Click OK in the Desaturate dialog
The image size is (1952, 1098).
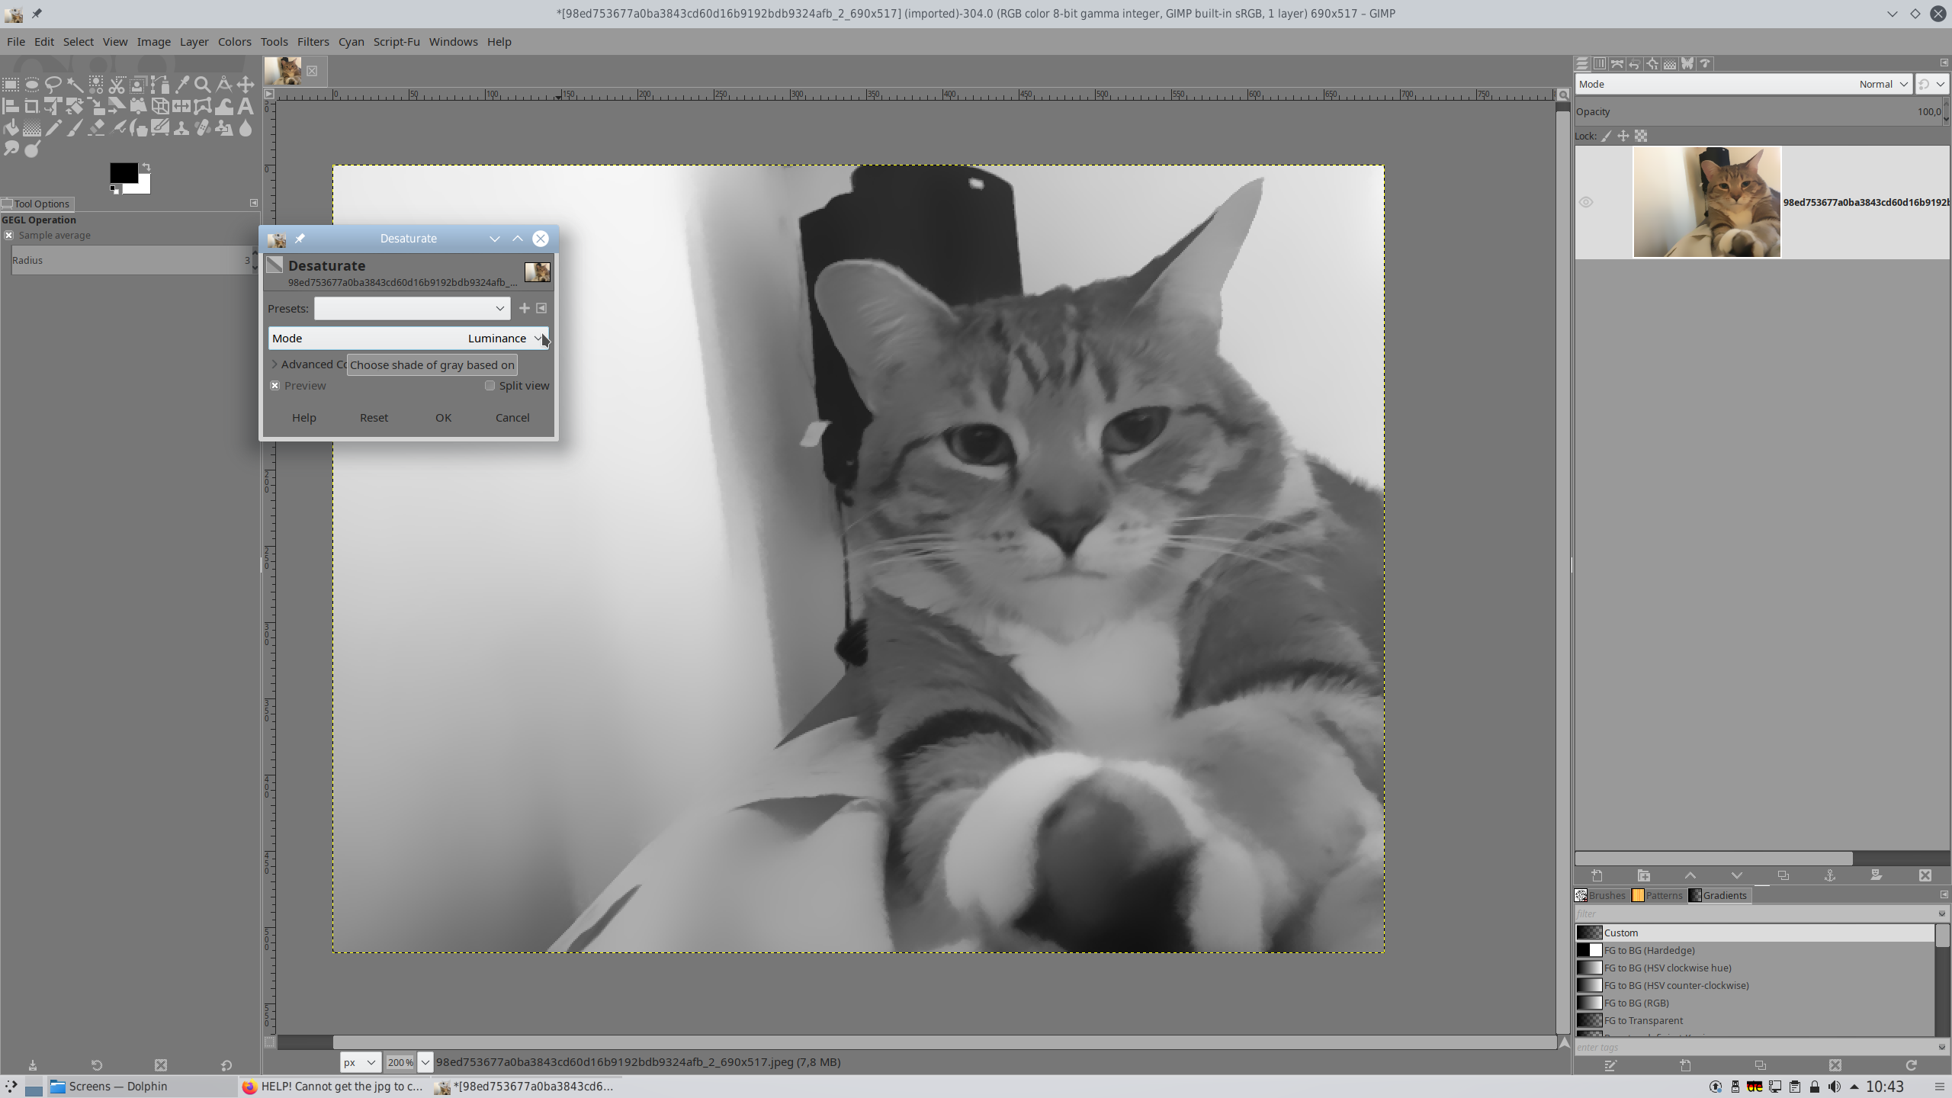tap(443, 418)
